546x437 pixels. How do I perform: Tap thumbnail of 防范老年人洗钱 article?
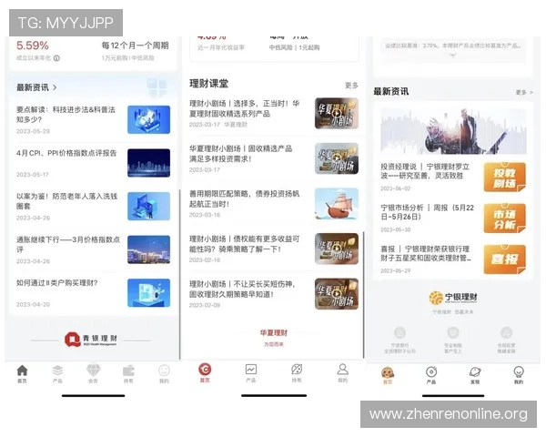point(148,206)
